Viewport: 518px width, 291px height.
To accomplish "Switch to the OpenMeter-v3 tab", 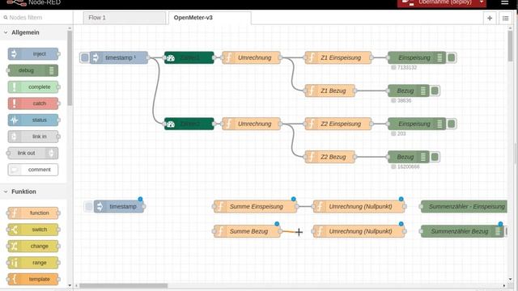I will (210, 18).
